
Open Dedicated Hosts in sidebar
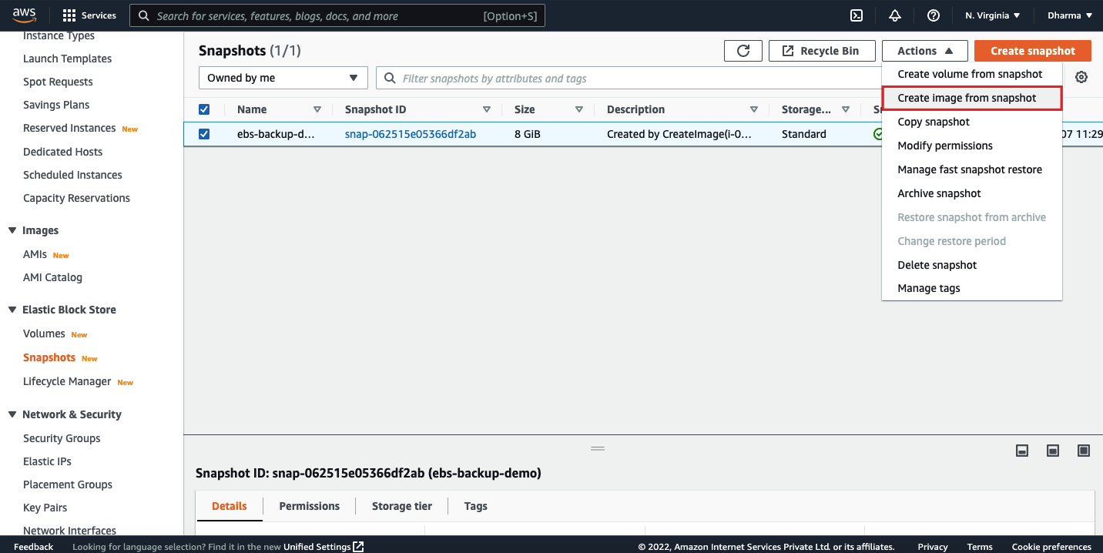pos(62,152)
